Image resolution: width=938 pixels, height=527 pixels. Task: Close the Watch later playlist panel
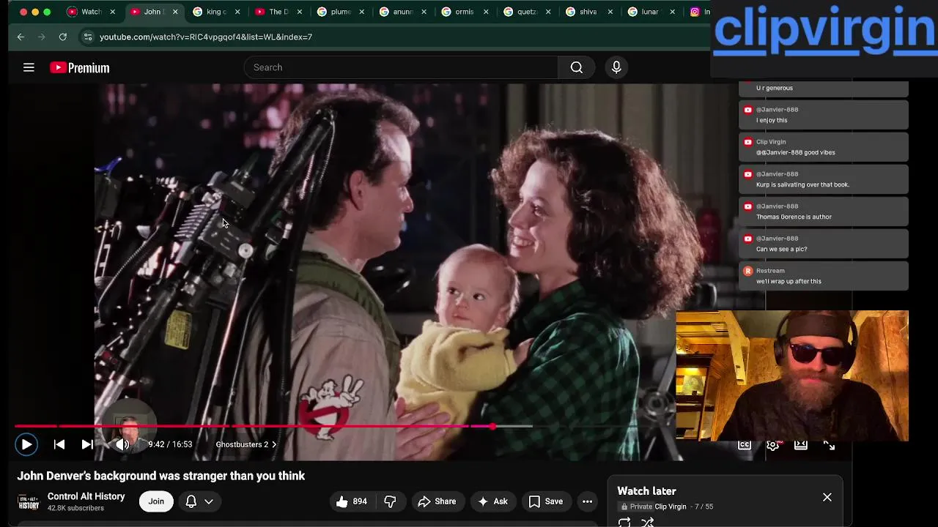827,497
